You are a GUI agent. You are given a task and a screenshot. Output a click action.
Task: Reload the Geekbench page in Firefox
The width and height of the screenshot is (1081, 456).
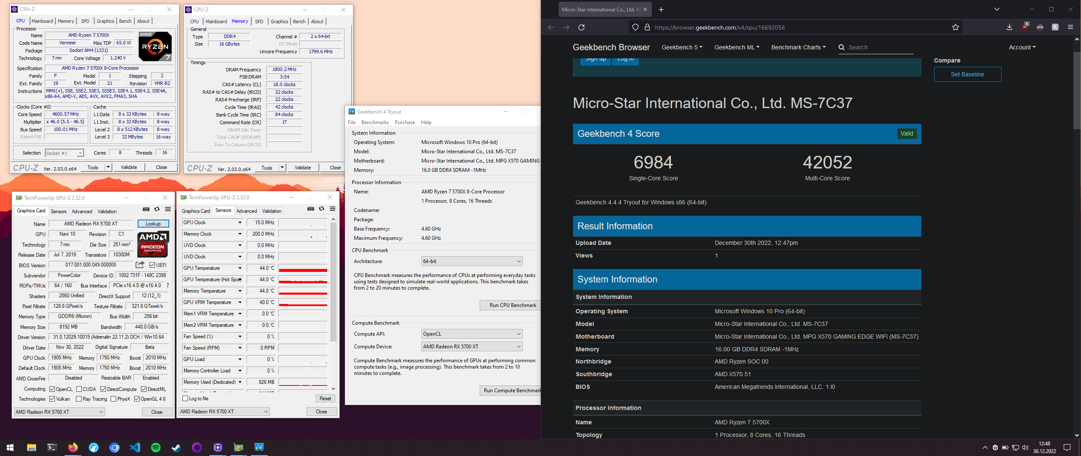[x=581, y=27]
